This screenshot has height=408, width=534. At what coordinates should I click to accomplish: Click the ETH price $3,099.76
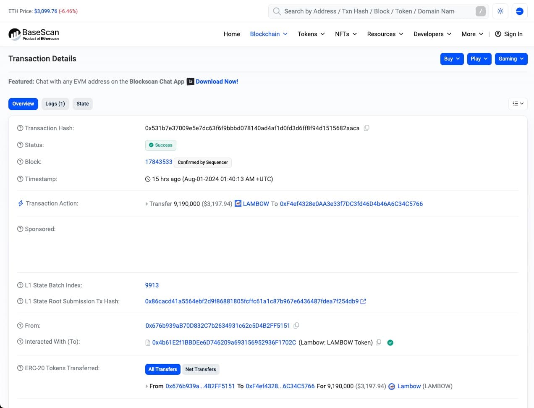pos(46,11)
